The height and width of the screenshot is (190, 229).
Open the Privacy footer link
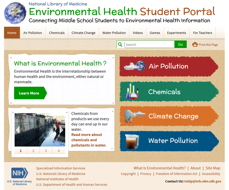pos(146,174)
